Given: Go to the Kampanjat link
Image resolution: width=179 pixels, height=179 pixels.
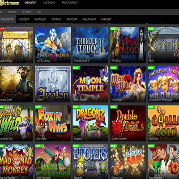Looking at the screenshot, I should click(x=12, y=12).
